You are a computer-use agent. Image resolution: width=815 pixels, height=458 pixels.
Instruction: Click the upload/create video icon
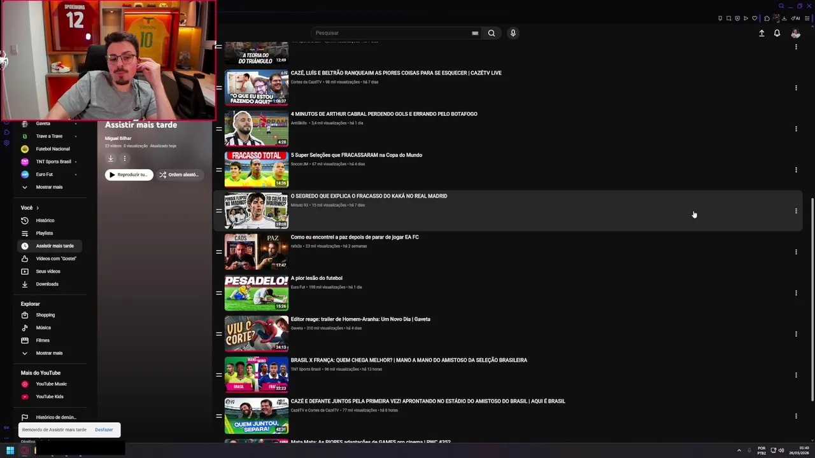[x=762, y=33]
